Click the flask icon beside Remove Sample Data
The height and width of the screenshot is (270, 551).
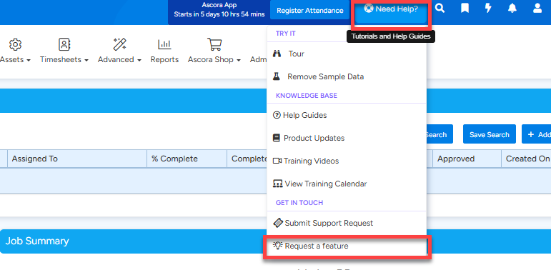tap(277, 76)
